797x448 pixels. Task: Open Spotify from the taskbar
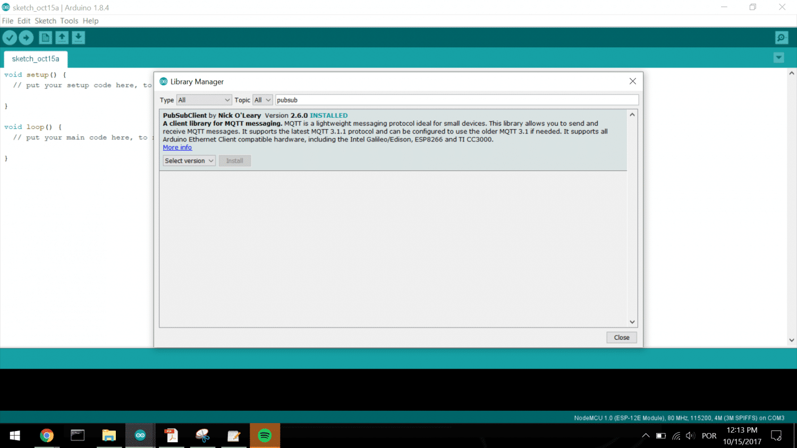(265, 436)
